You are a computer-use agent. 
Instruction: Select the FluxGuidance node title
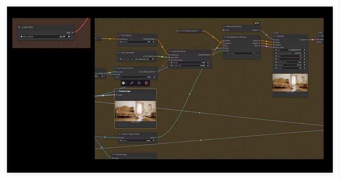[126, 35]
